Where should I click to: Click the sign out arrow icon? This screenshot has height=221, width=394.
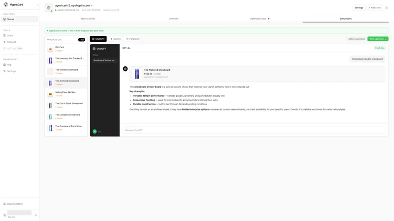[36, 215]
